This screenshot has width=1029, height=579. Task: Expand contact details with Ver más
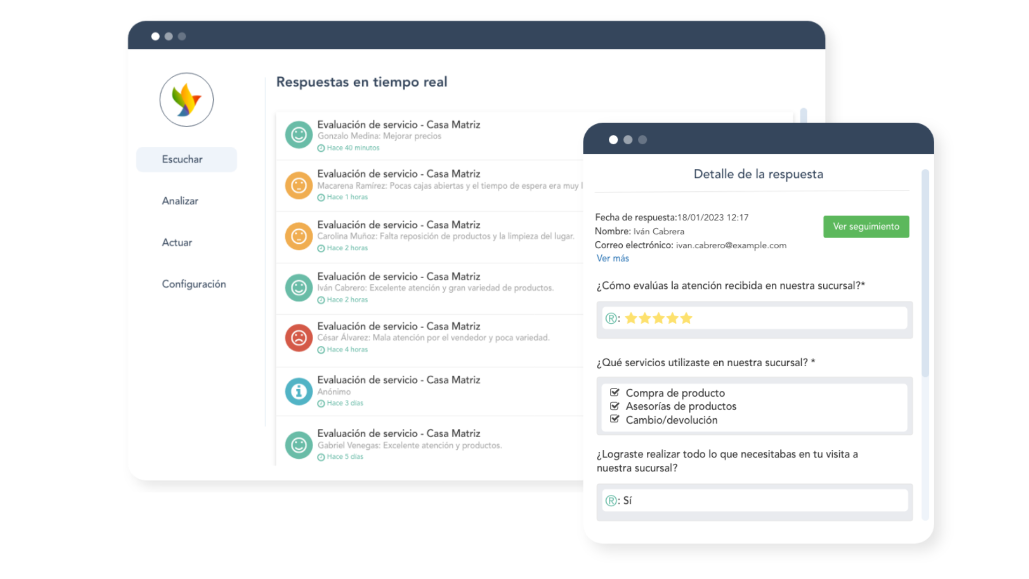[613, 258]
